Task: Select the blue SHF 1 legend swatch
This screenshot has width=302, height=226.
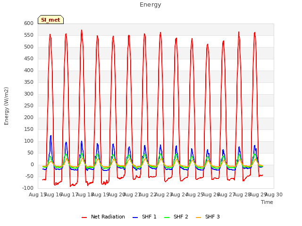Action: pyautogui.click(x=135, y=218)
